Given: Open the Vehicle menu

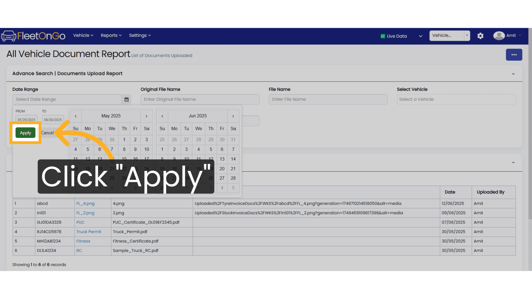Looking at the screenshot, I should tap(83, 36).
